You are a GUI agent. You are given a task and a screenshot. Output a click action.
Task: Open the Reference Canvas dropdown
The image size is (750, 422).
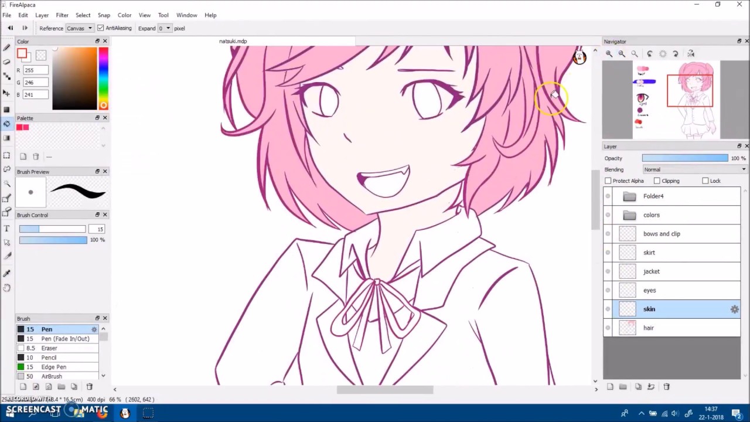[x=79, y=28]
